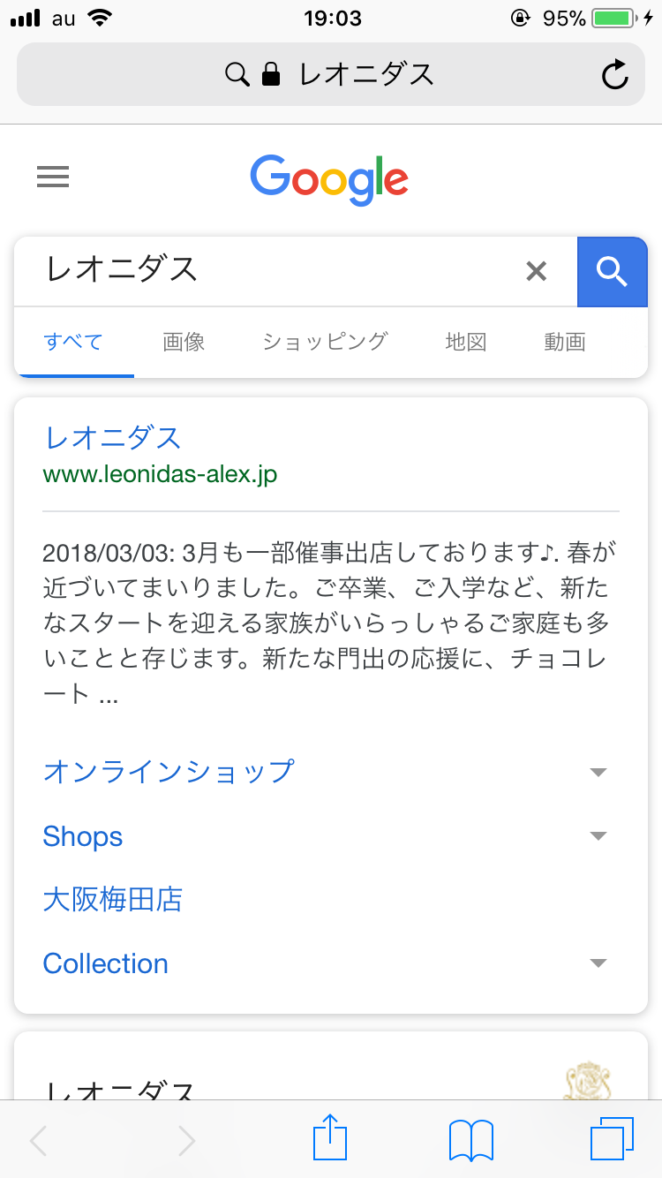Open Google hamburger menu

tap(53, 178)
